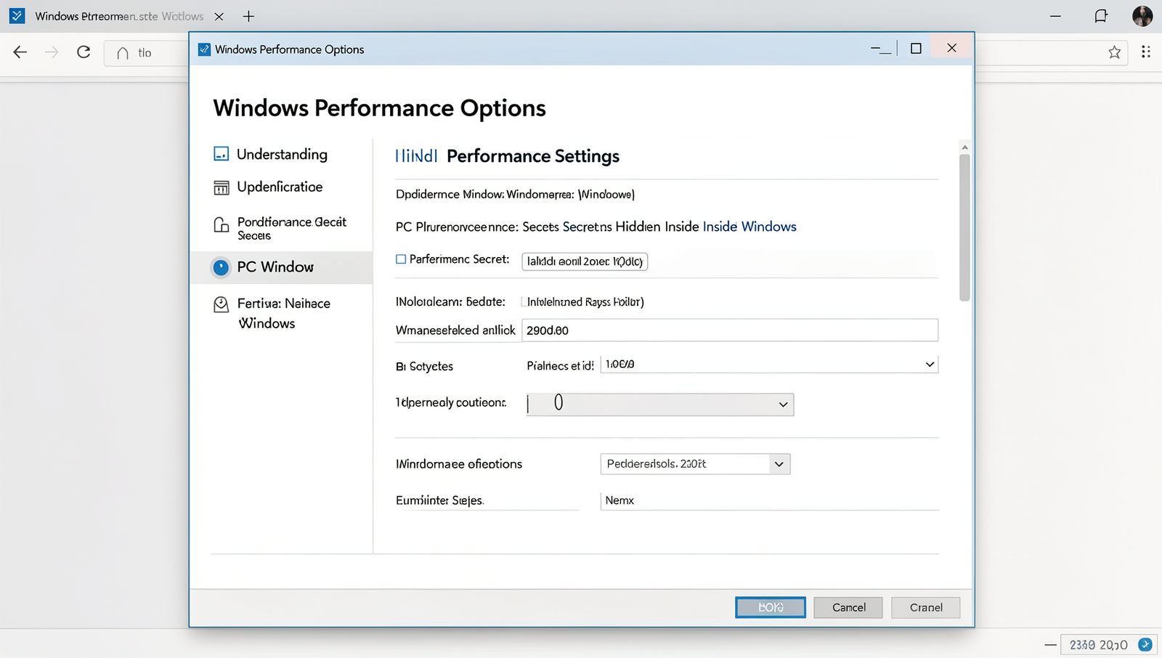
Task: Click the scrollbar up arrow
Action: point(964,147)
